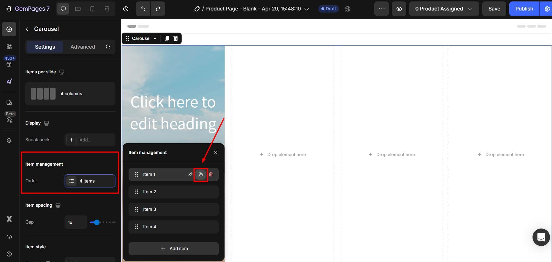Delete Item 1 with trash icon
The image size is (552, 262).
click(x=211, y=174)
